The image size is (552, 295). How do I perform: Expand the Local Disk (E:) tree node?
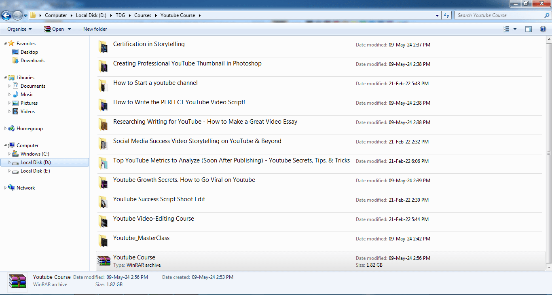tap(10, 171)
